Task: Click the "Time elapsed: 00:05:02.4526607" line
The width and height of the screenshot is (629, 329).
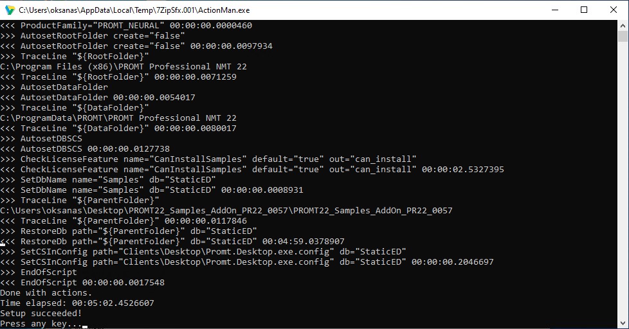Action: coord(77,303)
